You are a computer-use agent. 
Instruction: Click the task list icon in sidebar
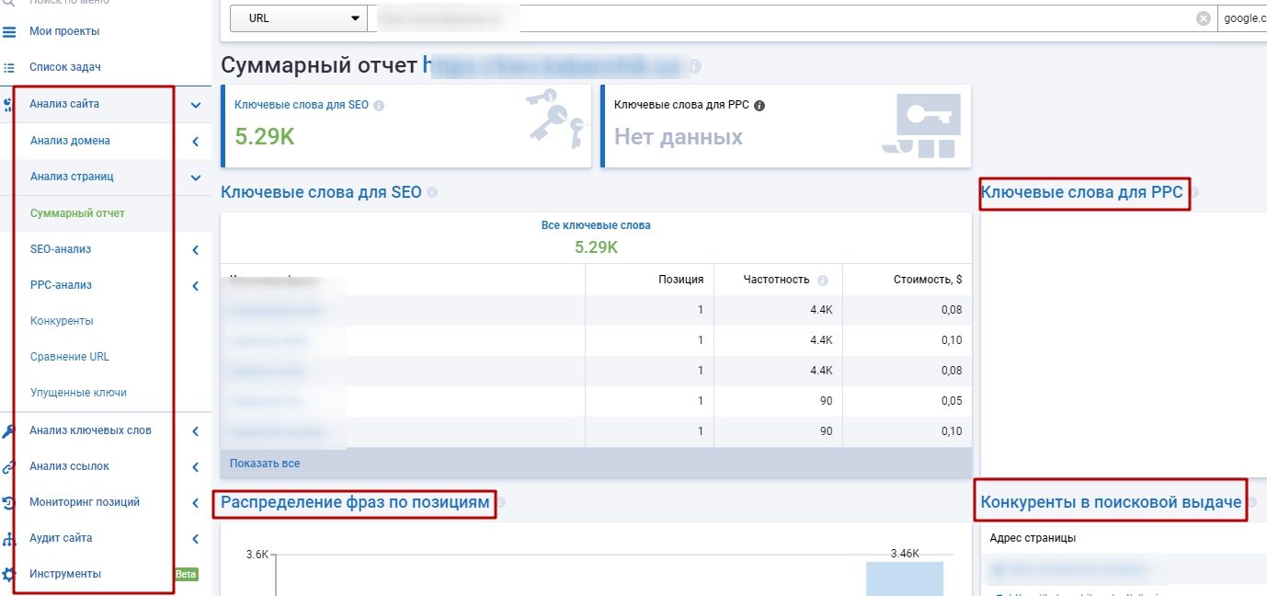(9, 67)
